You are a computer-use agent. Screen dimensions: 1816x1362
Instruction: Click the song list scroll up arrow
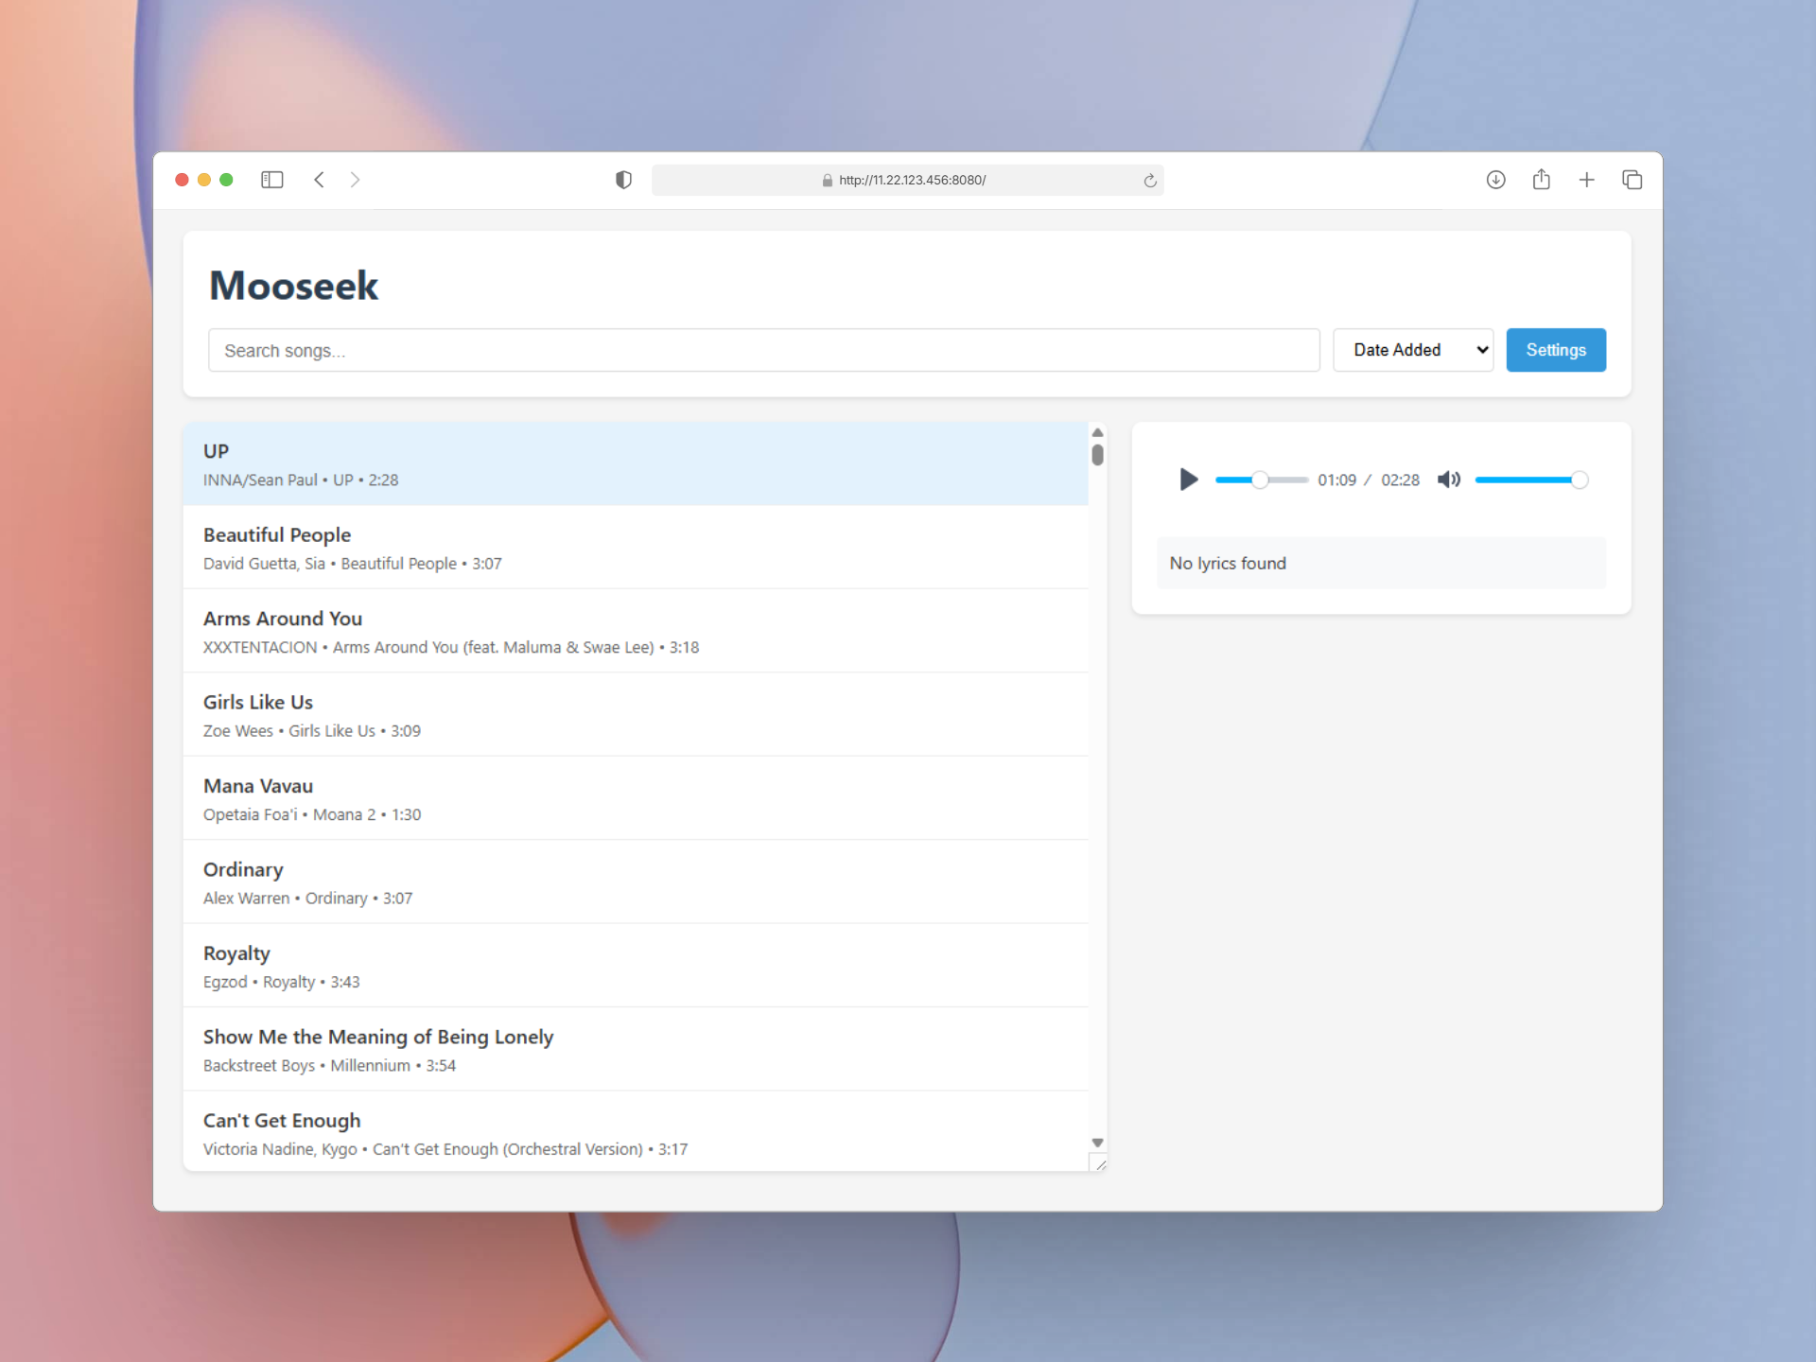(1097, 432)
